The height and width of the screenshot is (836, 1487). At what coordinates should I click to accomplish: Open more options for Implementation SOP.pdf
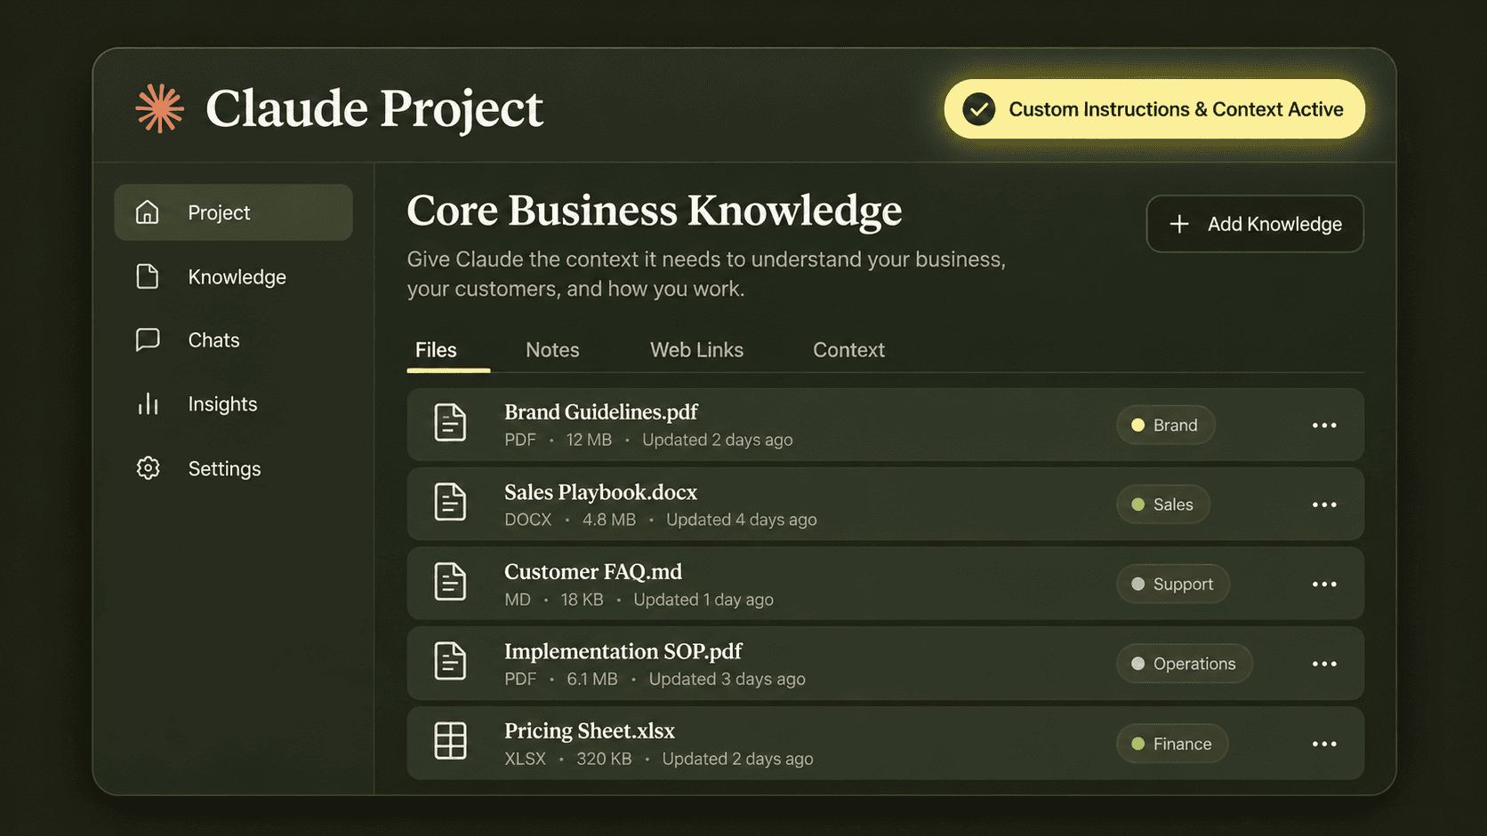pyautogui.click(x=1324, y=664)
